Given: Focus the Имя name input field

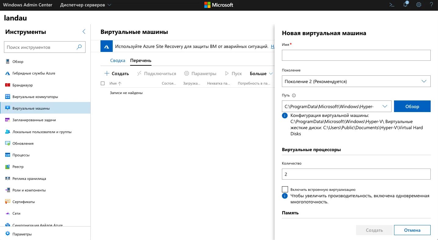Looking at the screenshot, I should click(356, 55).
